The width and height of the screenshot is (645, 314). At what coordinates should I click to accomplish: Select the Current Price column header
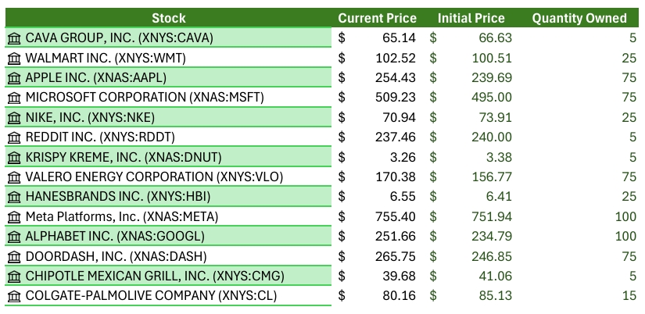377,18
